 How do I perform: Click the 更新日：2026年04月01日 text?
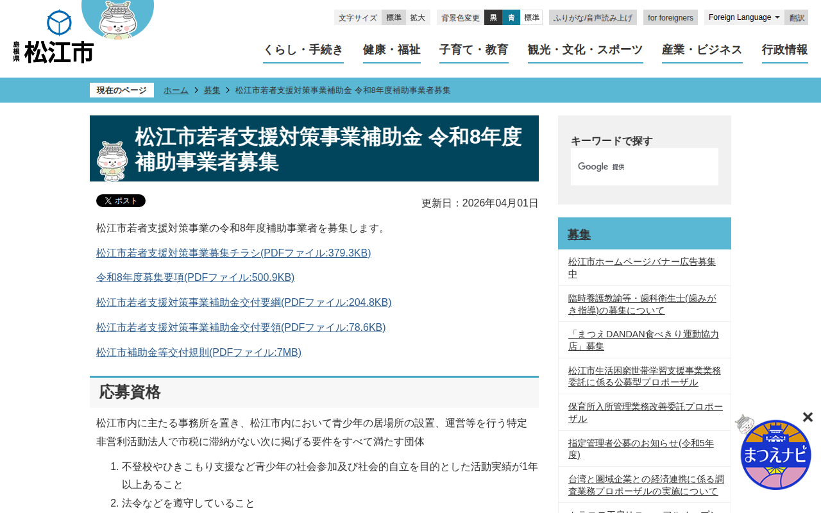pos(480,203)
